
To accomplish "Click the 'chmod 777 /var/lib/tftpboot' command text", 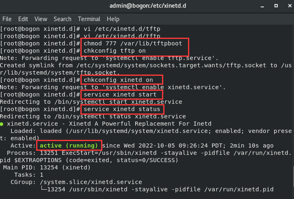I will (x=136, y=44).
